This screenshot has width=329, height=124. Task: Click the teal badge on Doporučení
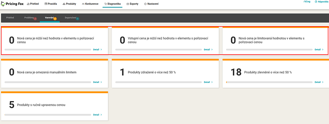click(77, 19)
